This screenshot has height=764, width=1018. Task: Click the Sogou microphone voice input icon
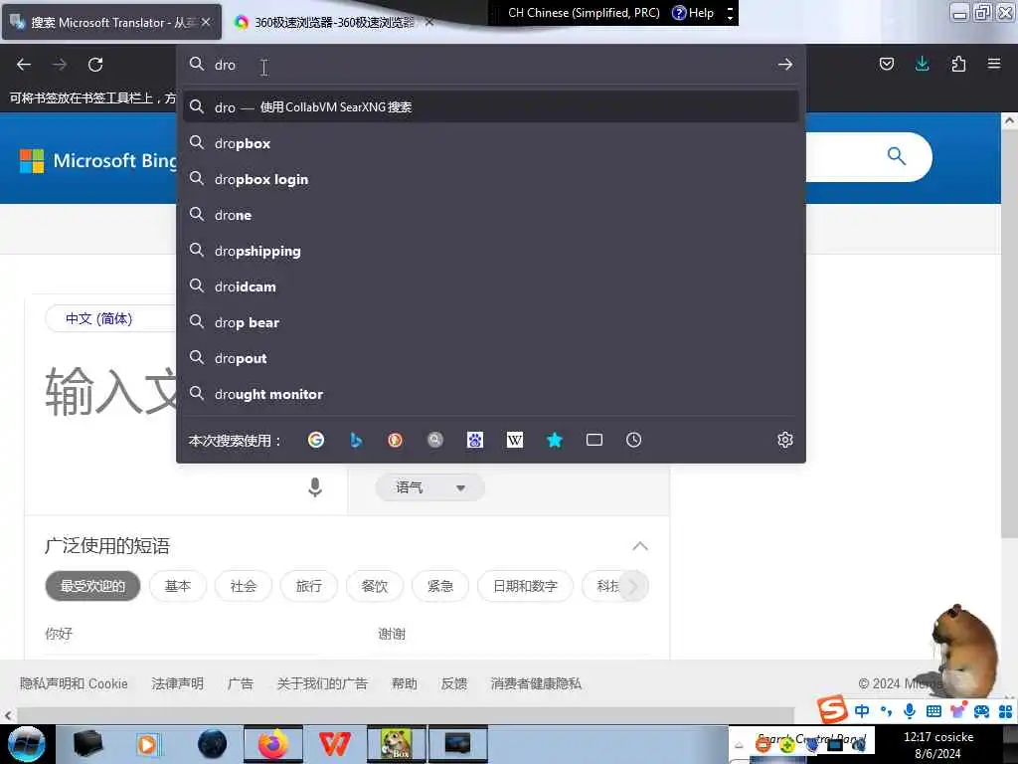pyautogui.click(x=910, y=711)
